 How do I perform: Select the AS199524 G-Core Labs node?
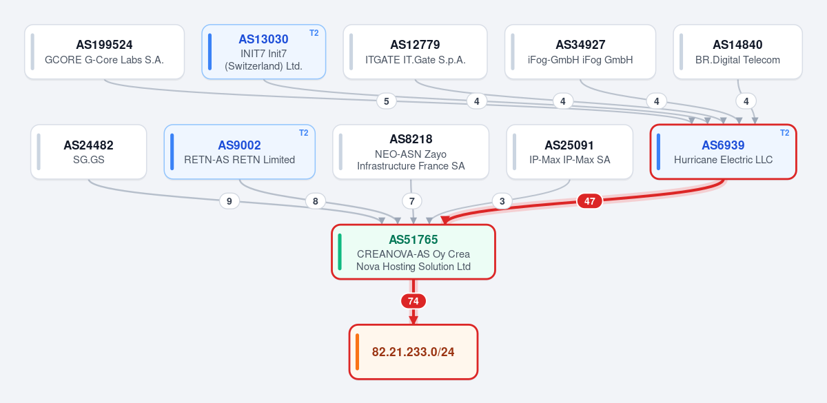coord(104,52)
